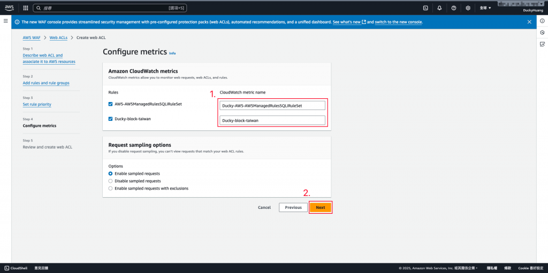Click the Ducky-AWS-AWSManagedRulesSQLiRuleSet metric name field

(x=272, y=105)
